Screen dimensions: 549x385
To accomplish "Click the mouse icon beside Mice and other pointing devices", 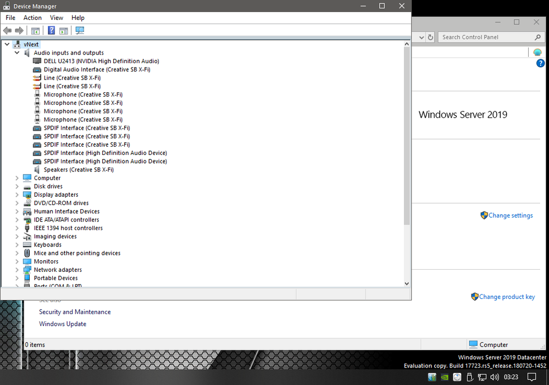I will (x=27, y=253).
